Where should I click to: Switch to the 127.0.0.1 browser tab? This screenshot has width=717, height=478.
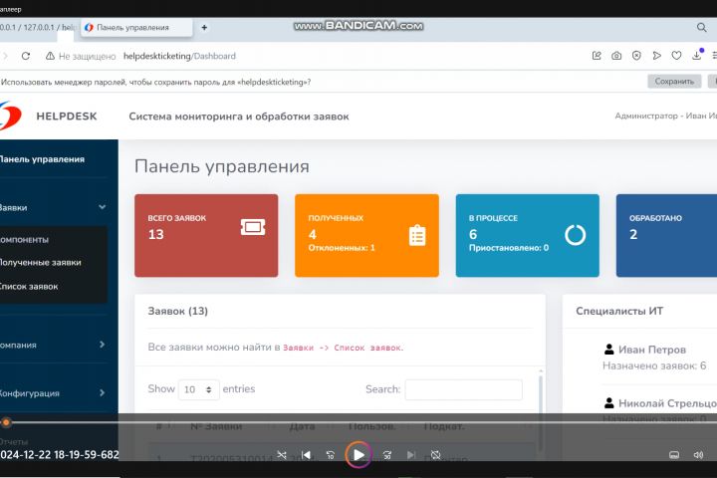(37, 28)
